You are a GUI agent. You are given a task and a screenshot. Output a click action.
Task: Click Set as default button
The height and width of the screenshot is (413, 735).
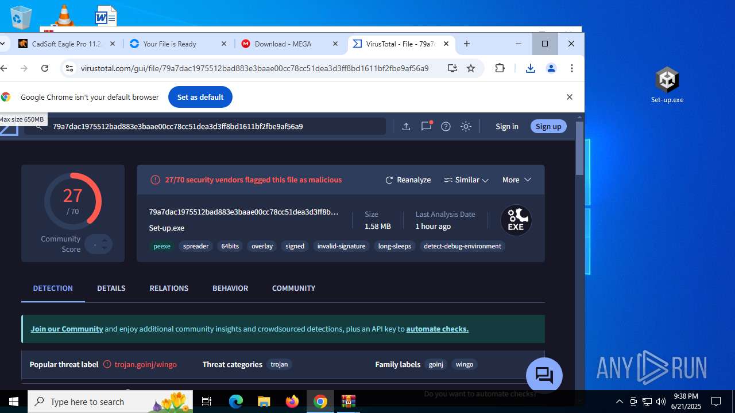(x=200, y=97)
